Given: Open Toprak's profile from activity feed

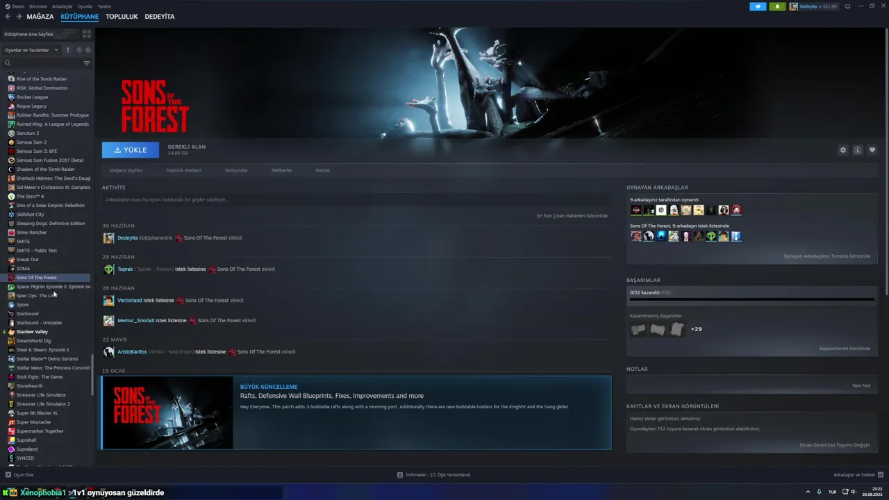Looking at the screenshot, I should tap(125, 269).
